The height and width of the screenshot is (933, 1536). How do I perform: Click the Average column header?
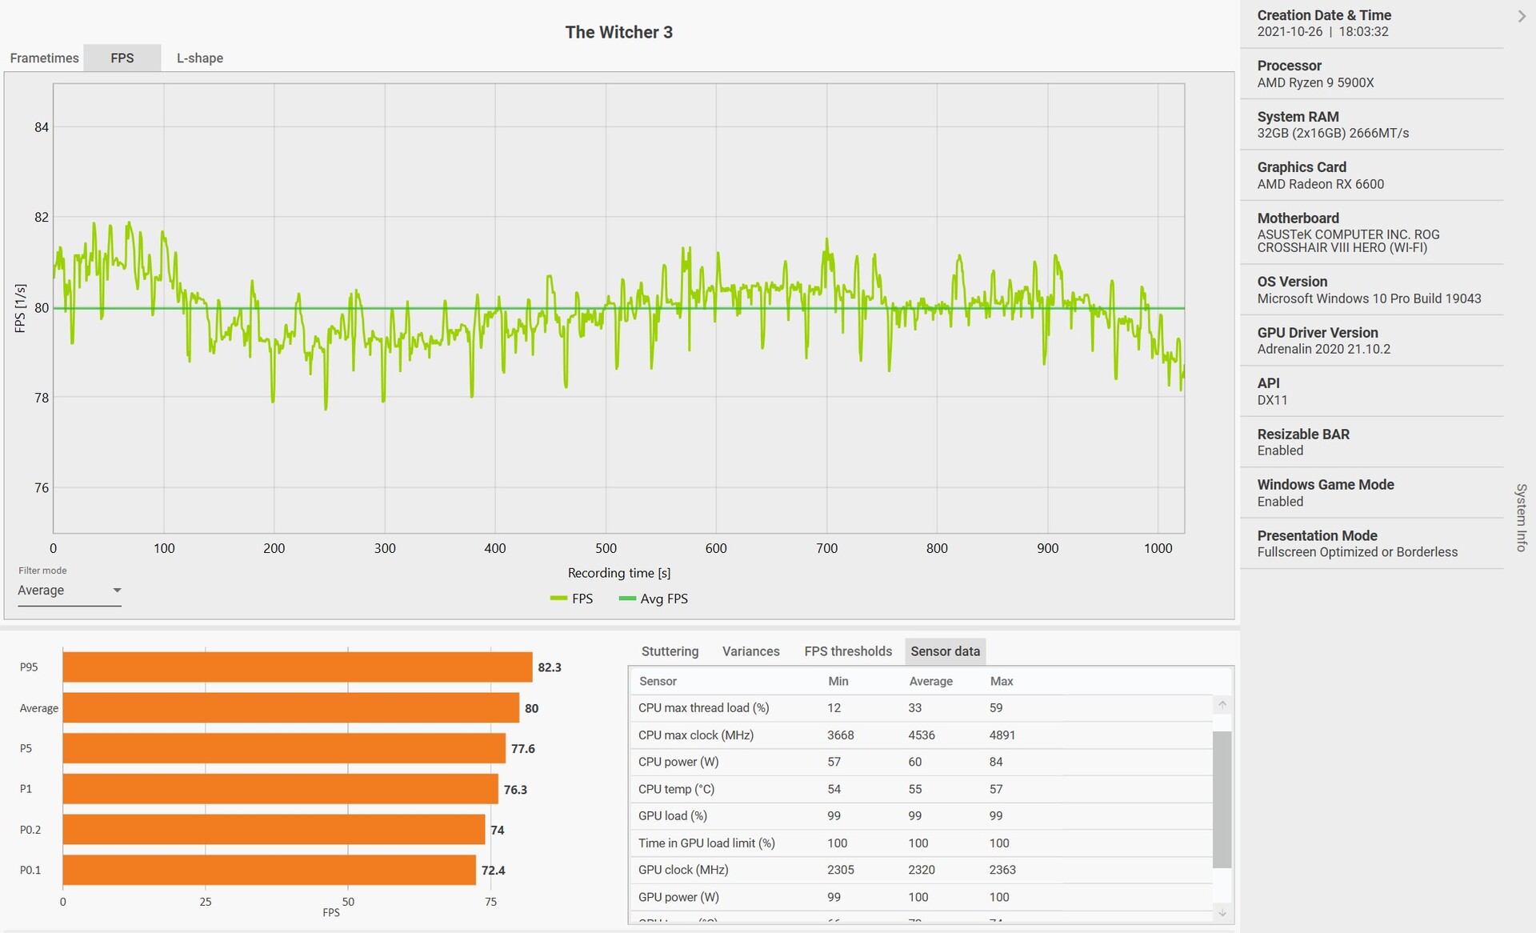(930, 681)
